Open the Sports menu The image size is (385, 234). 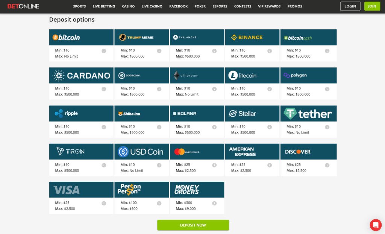tap(79, 6)
